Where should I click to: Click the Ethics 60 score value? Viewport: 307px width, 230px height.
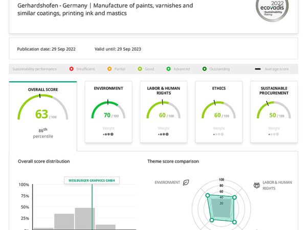click(x=217, y=115)
